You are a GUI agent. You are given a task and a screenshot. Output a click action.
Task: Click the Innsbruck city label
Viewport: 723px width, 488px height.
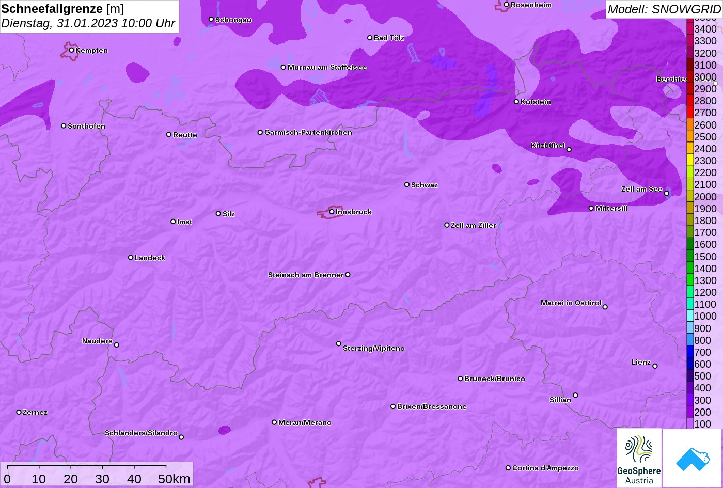coord(354,212)
